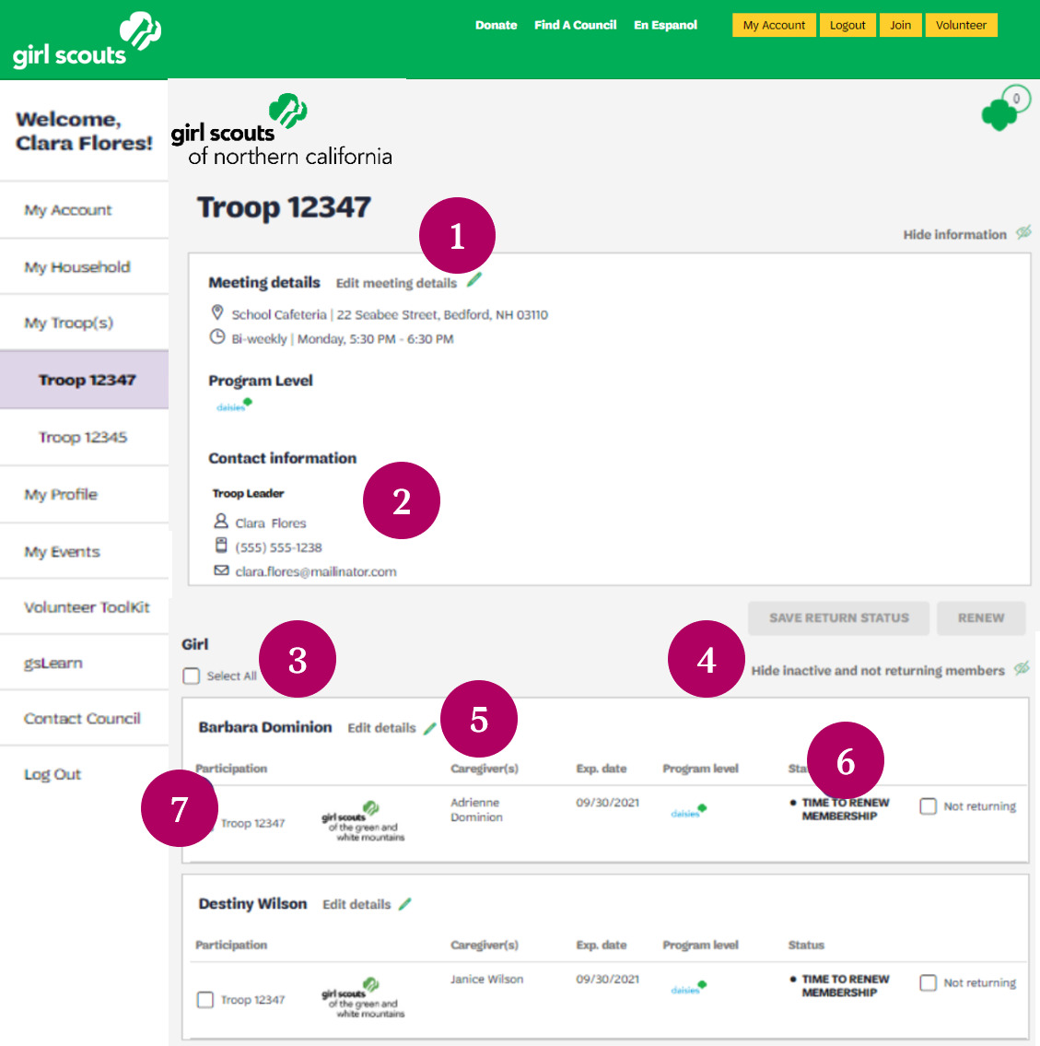The width and height of the screenshot is (1040, 1046).
Task: Open My Events in the sidebar
Action: point(84,552)
